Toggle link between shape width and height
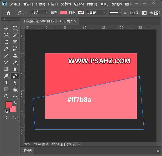Screen dimensions: 162x156 coord(144,13)
